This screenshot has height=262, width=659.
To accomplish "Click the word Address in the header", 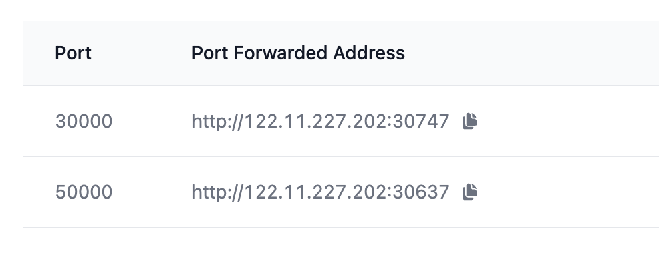I will click(x=369, y=53).
